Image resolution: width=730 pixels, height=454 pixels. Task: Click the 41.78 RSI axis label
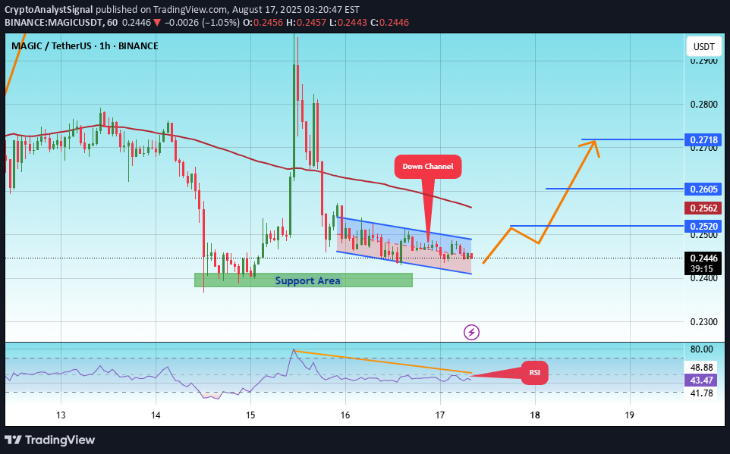point(702,393)
